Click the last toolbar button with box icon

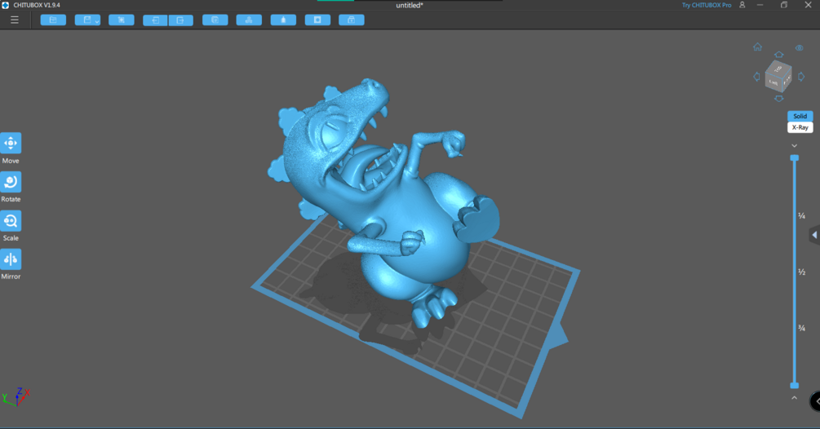[352, 20]
